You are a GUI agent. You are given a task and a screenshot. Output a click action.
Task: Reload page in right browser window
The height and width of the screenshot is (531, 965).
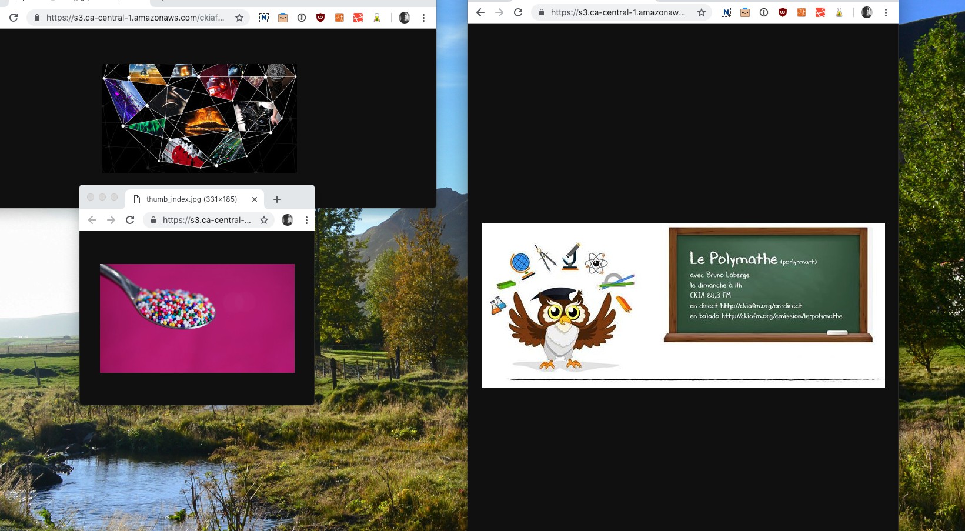518,12
